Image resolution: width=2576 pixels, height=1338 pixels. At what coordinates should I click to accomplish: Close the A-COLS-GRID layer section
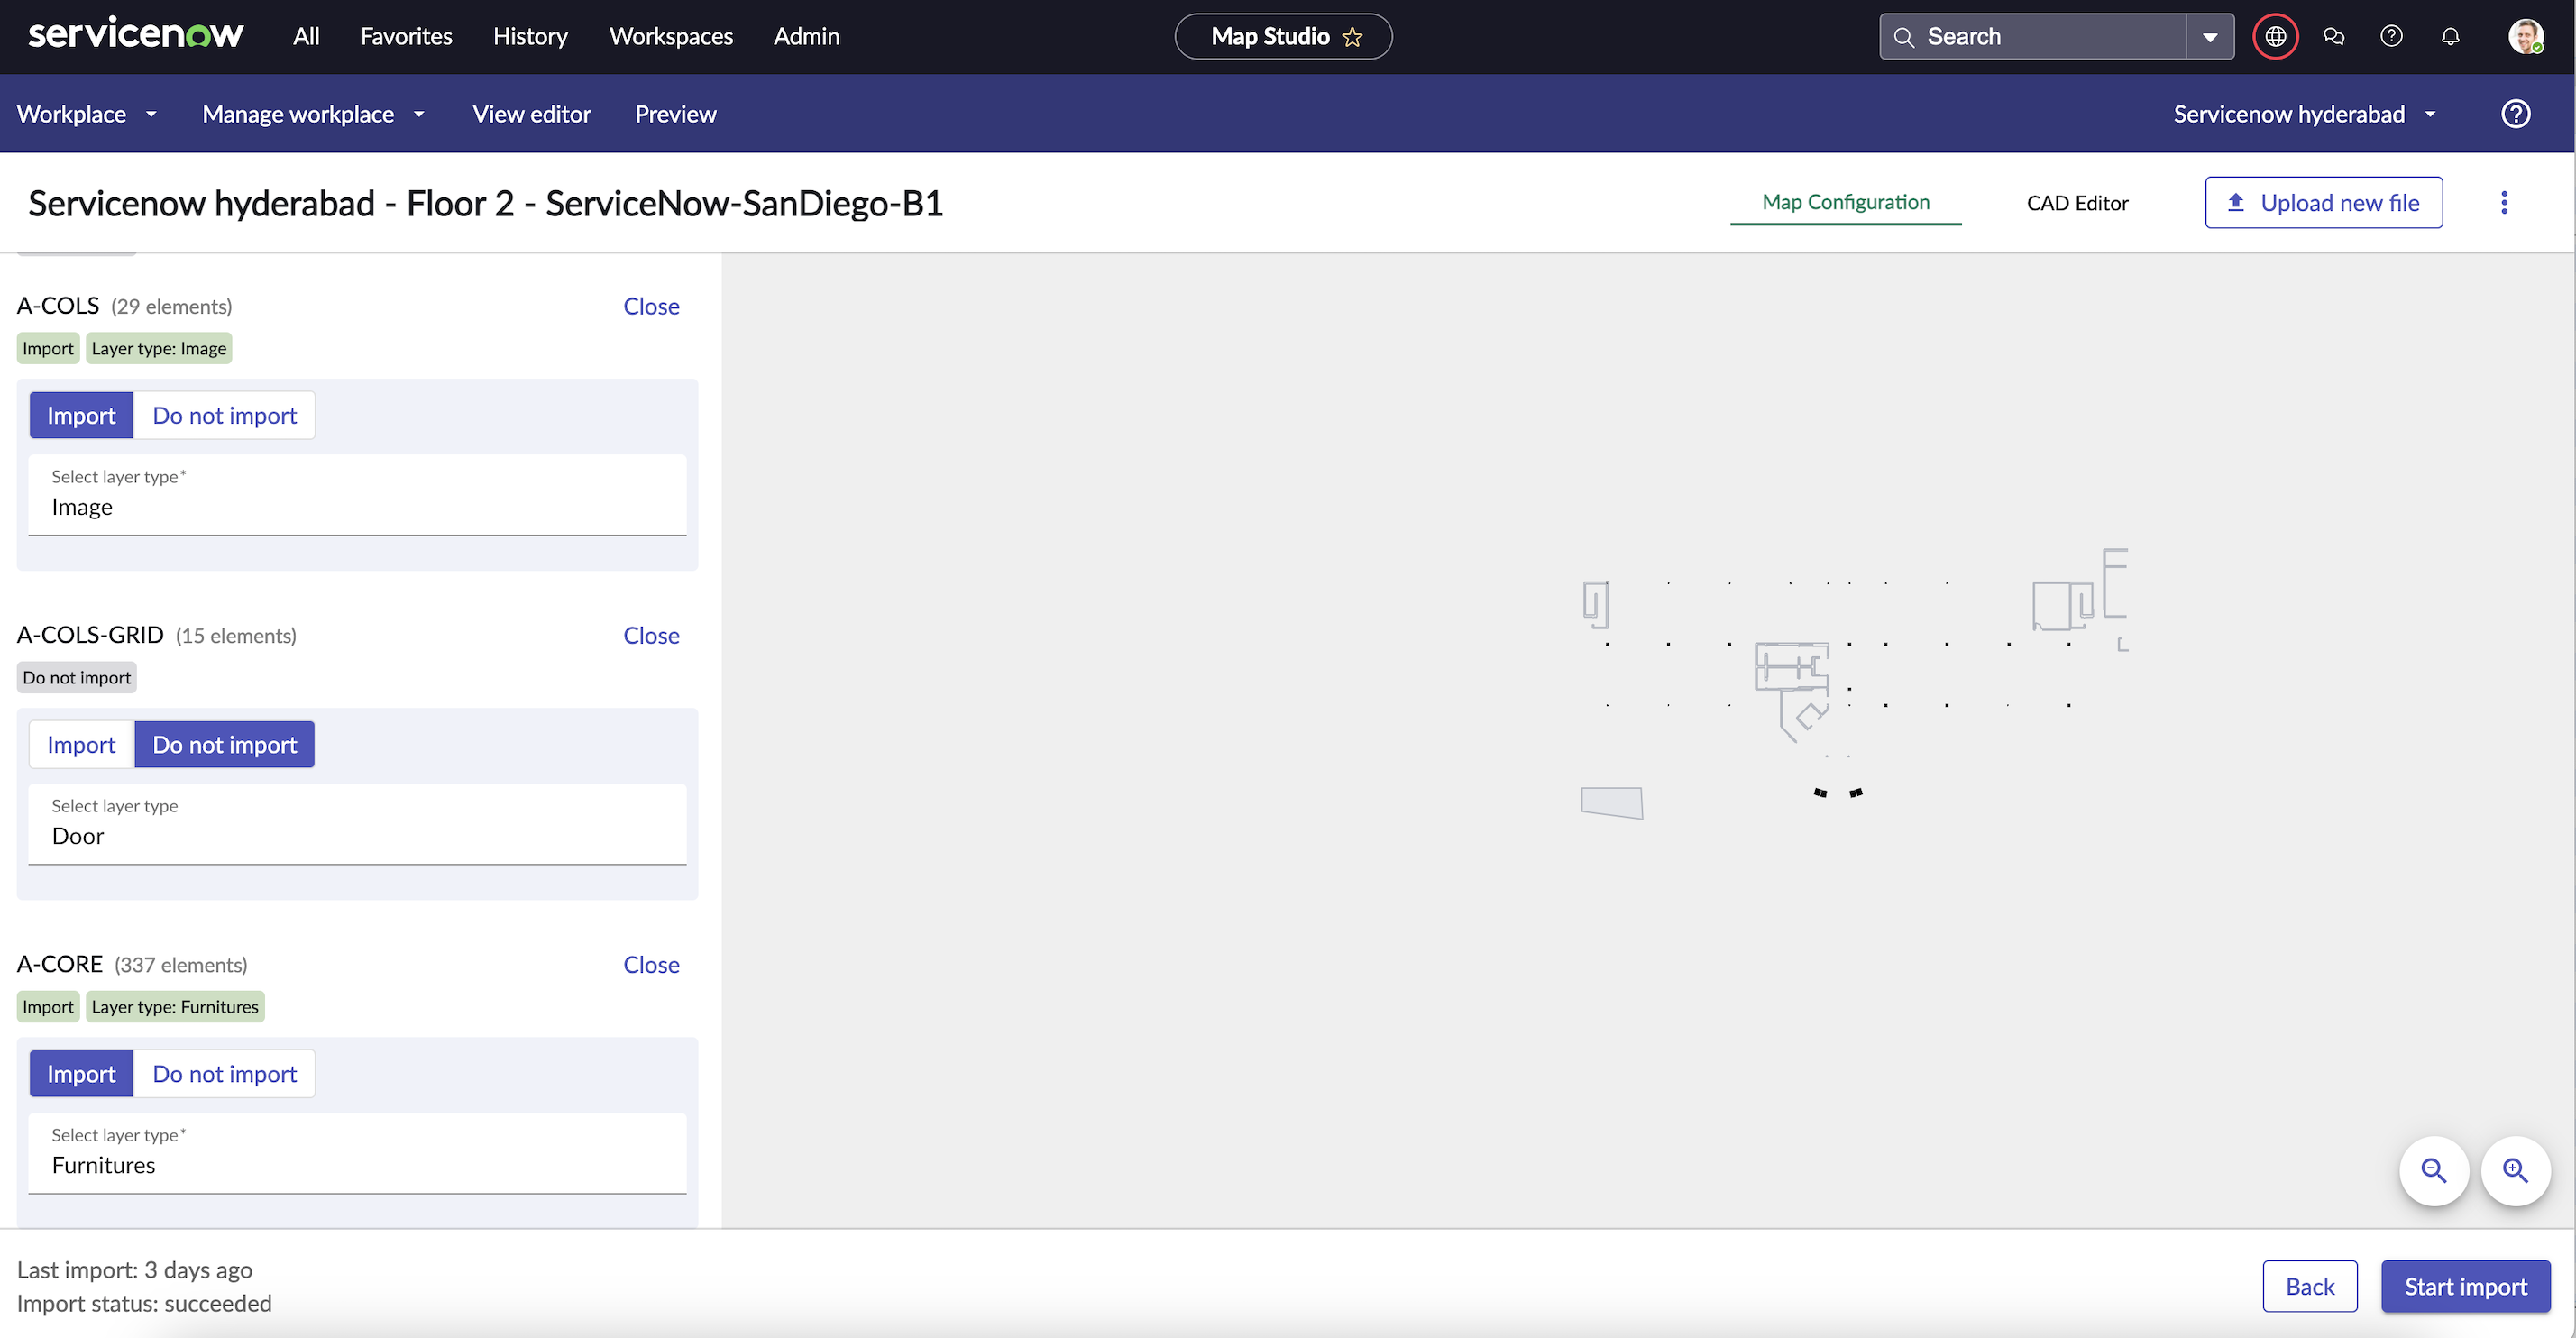(651, 635)
